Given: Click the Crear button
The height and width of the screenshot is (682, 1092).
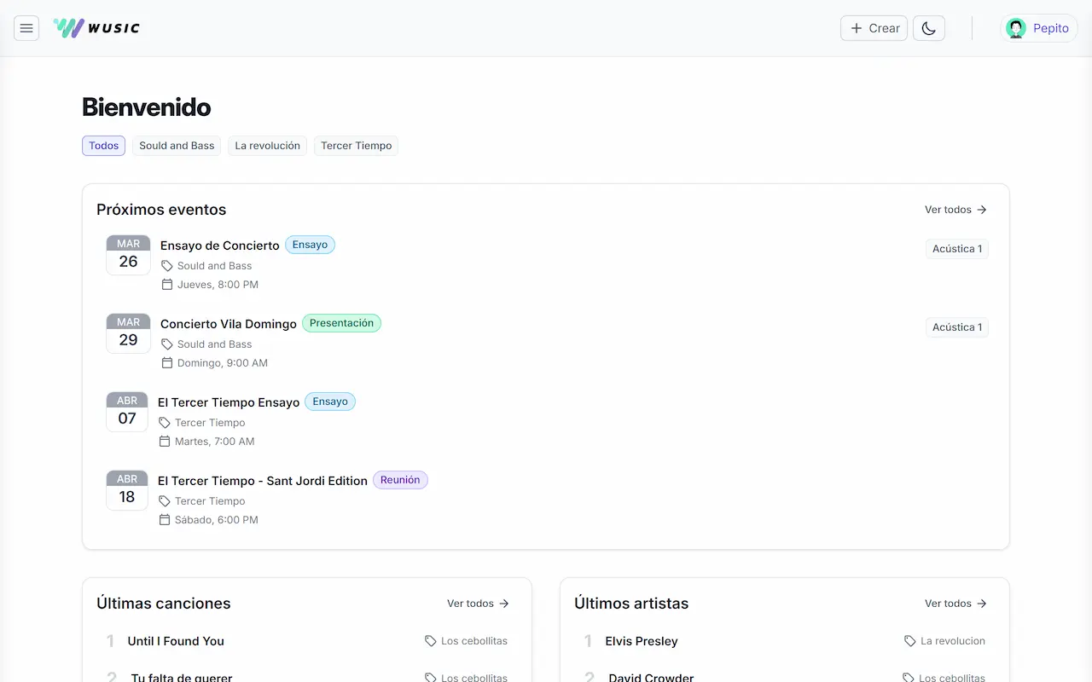Looking at the screenshot, I should [873, 27].
